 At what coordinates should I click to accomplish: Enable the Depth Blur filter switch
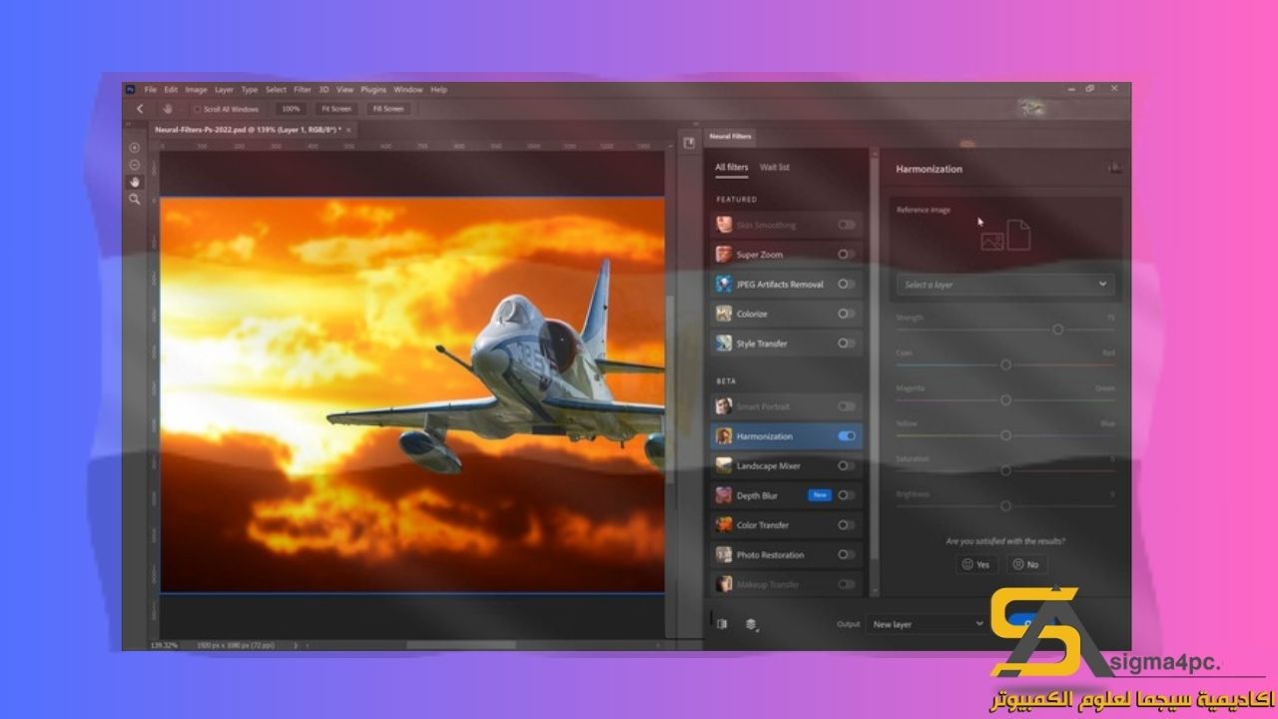click(847, 495)
